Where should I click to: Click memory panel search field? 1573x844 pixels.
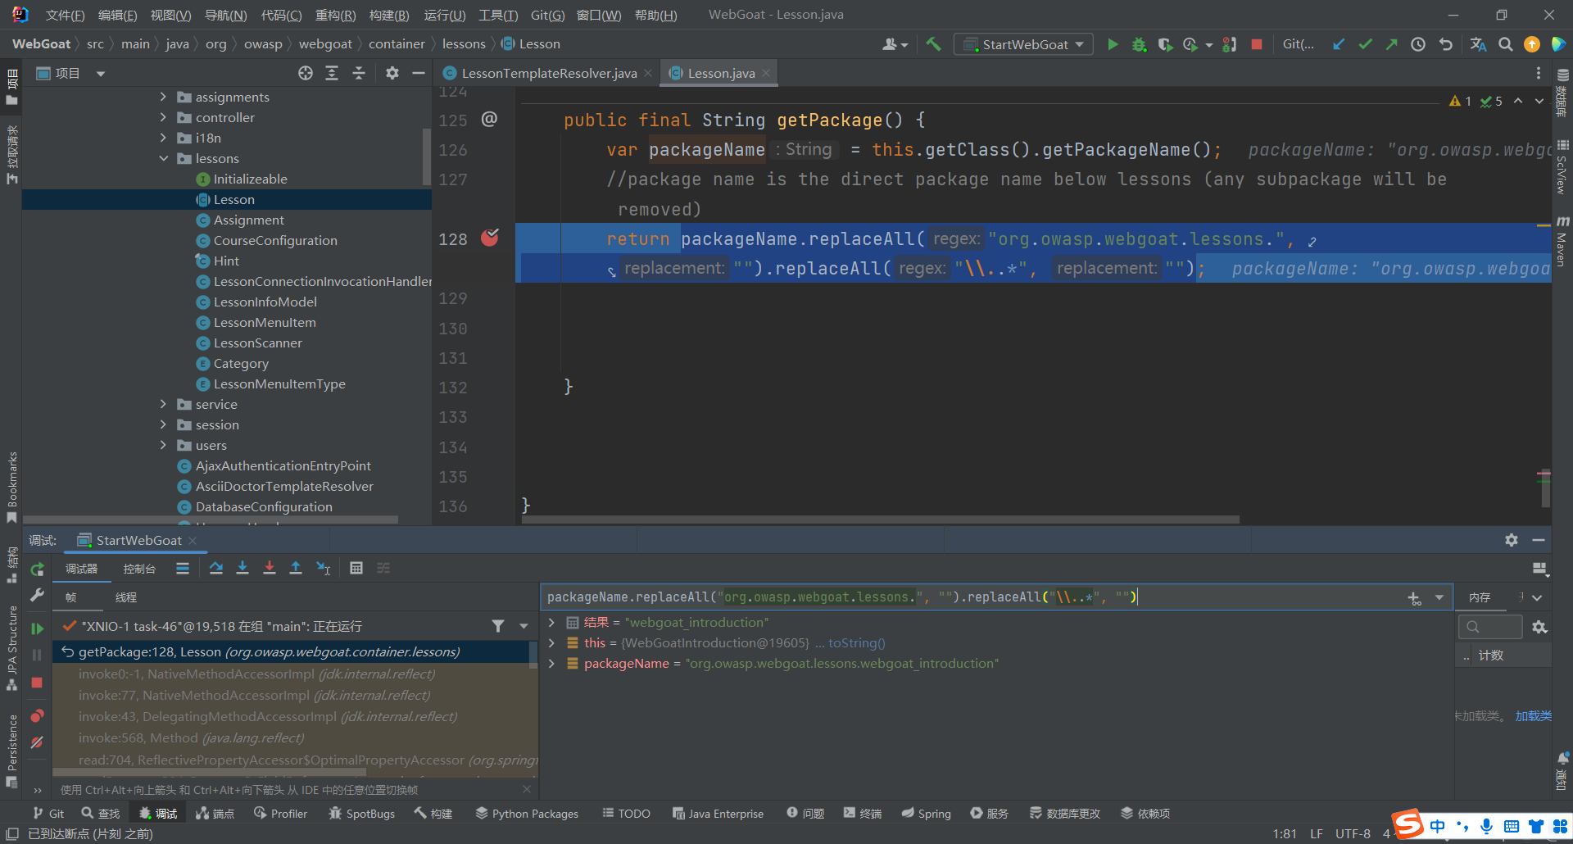1490,627
